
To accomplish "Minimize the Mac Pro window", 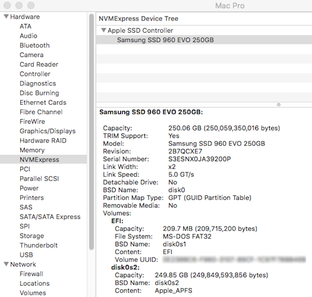I will pos(19,5).
